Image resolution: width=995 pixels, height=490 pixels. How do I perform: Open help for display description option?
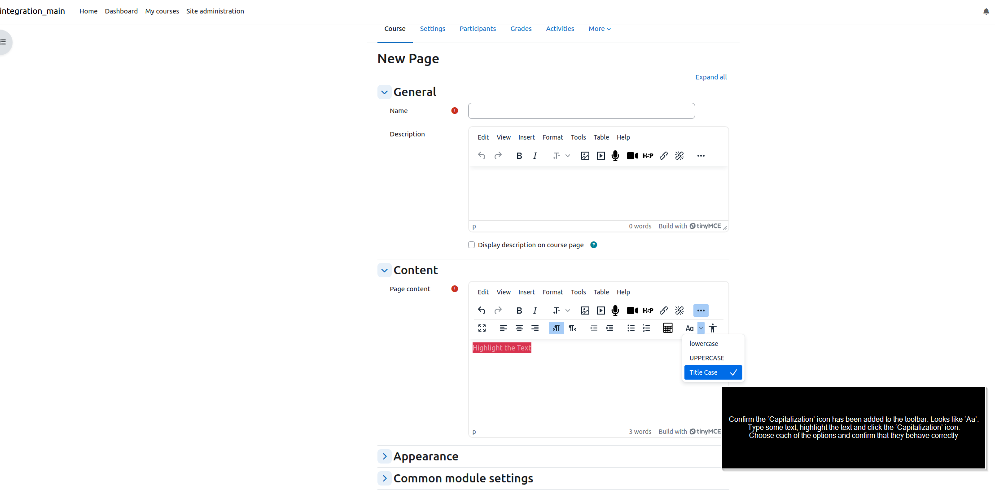point(593,245)
